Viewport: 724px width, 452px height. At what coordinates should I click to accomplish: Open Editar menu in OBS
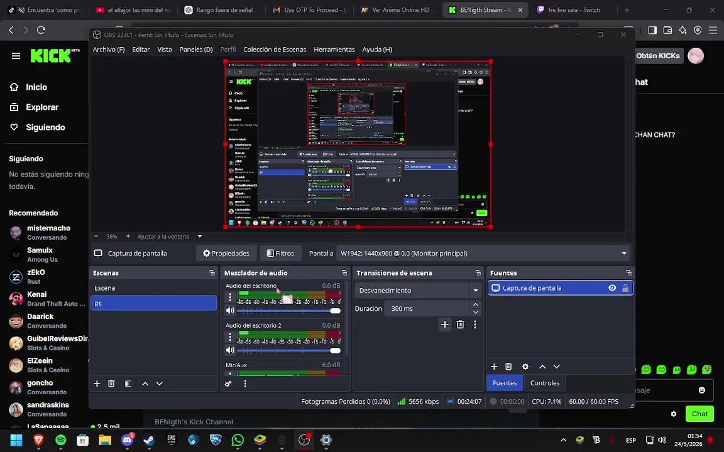point(141,50)
